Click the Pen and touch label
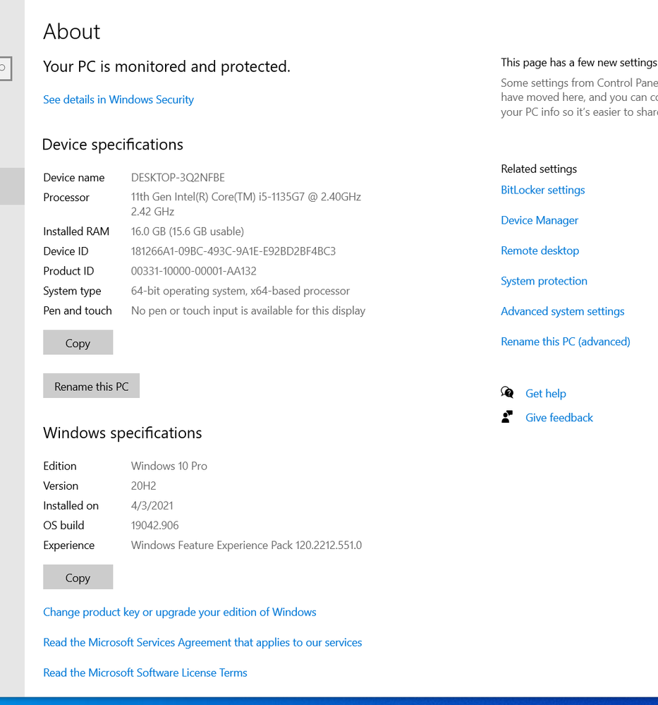This screenshot has width=658, height=705. coord(78,311)
